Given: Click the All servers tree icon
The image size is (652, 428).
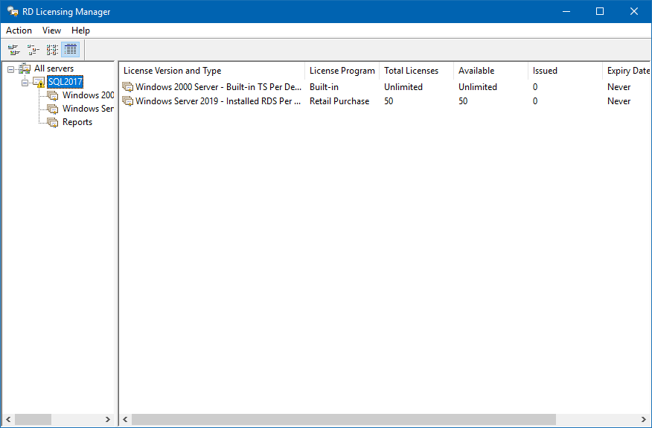Looking at the screenshot, I should click(x=25, y=68).
